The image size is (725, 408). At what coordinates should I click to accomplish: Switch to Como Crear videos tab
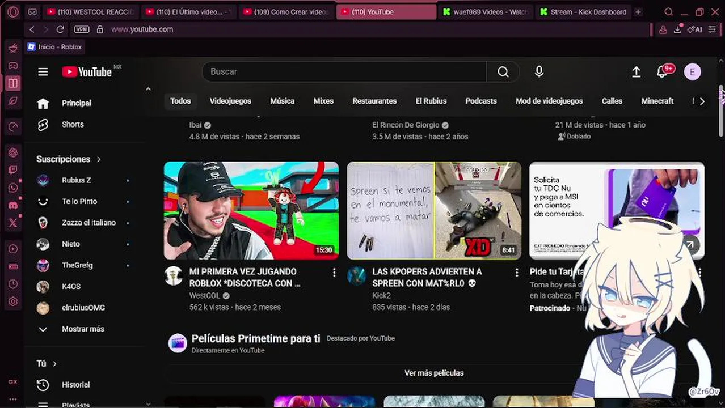(x=286, y=12)
